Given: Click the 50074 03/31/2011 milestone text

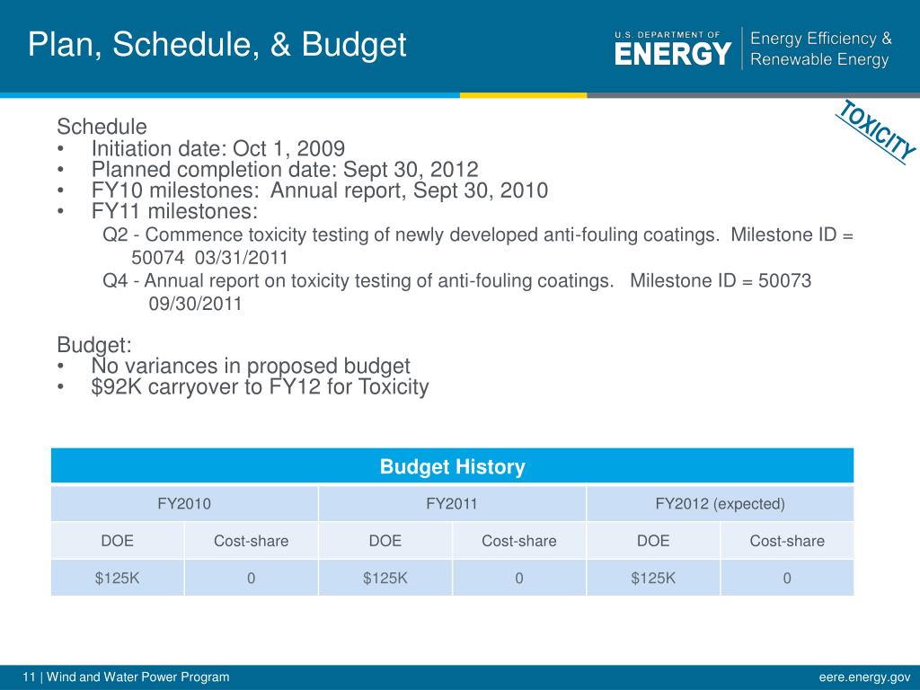Looking at the screenshot, I should coord(209,258).
